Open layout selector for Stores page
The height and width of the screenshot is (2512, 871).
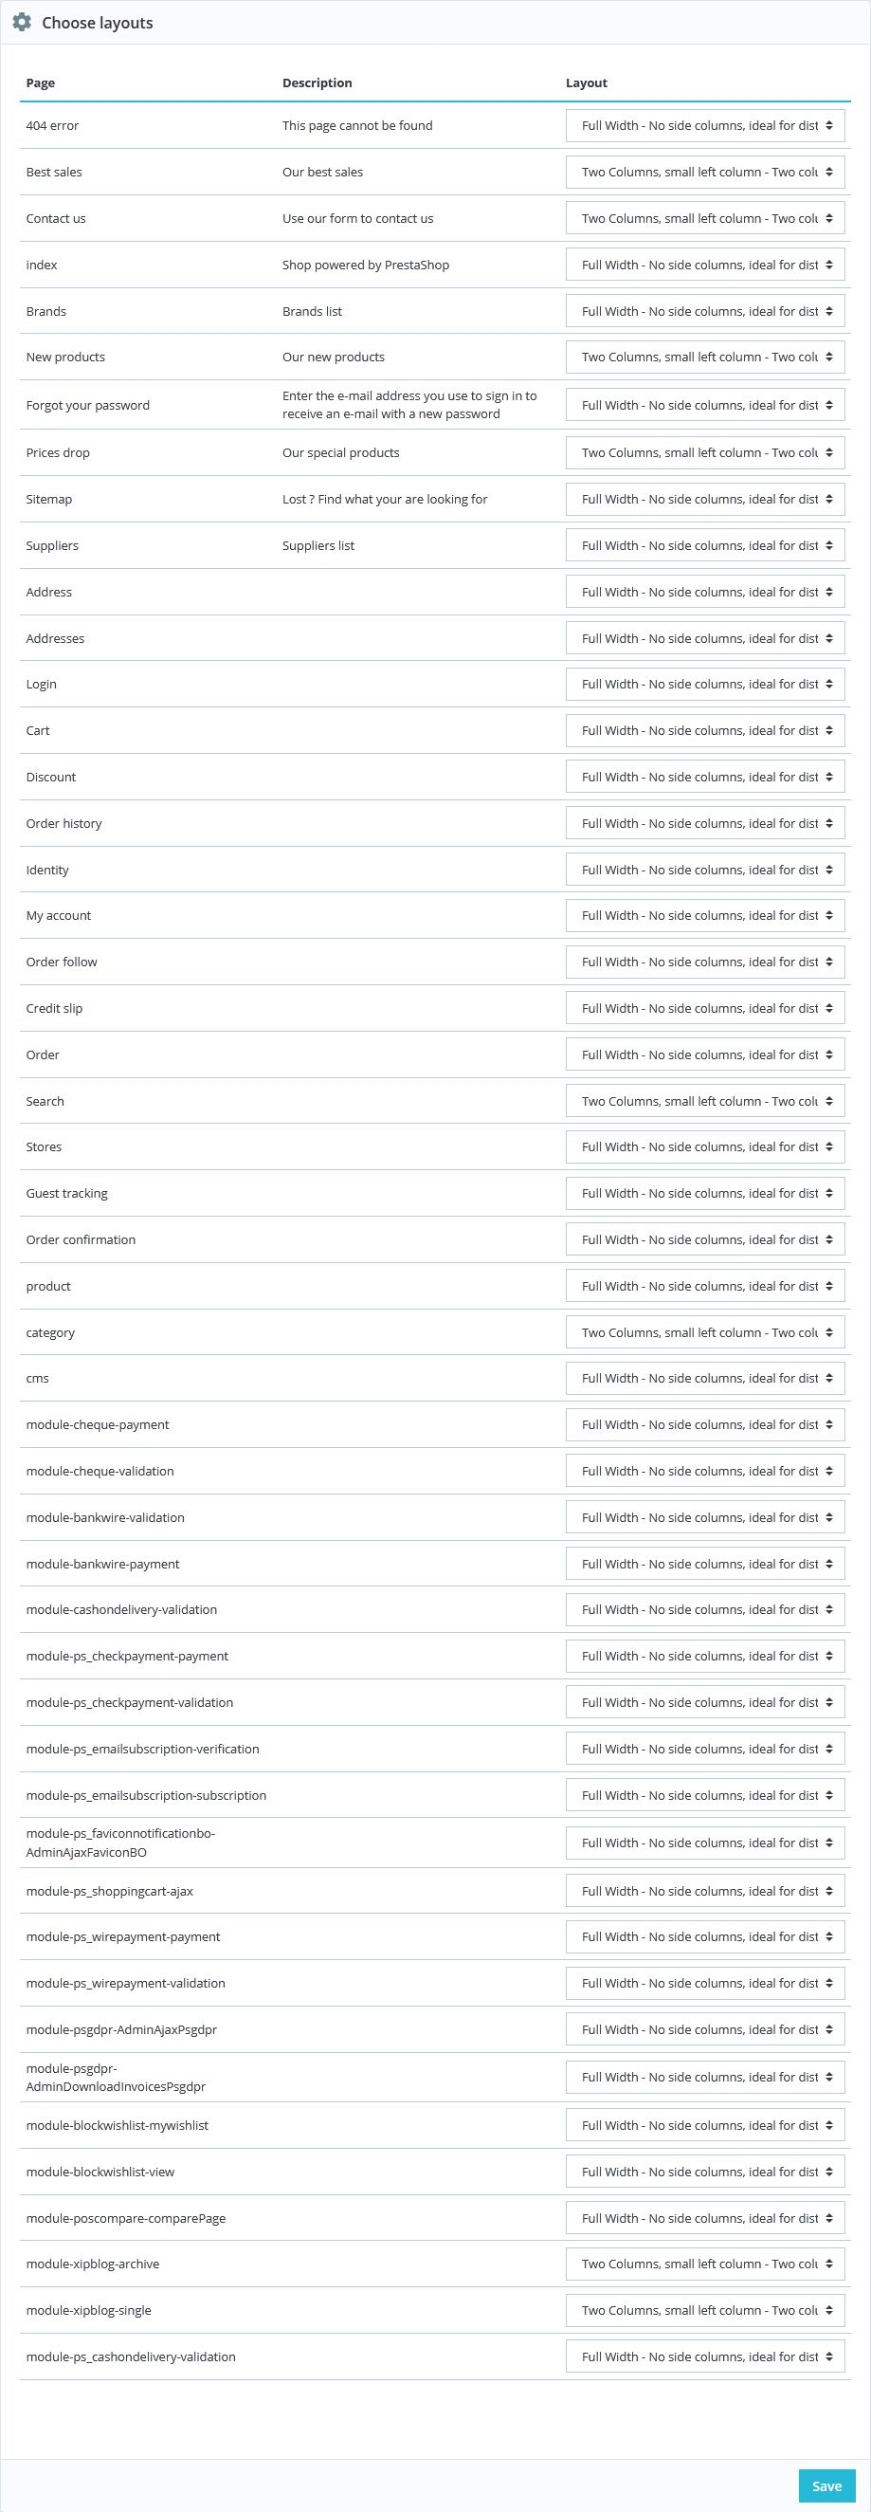pos(704,1146)
